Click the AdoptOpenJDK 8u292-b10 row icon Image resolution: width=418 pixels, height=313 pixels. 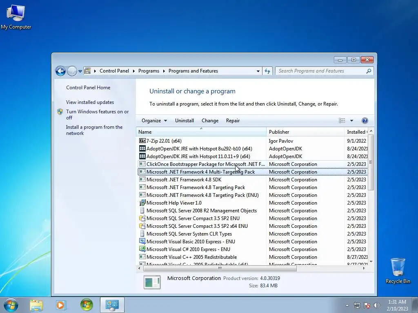coord(142,148)
